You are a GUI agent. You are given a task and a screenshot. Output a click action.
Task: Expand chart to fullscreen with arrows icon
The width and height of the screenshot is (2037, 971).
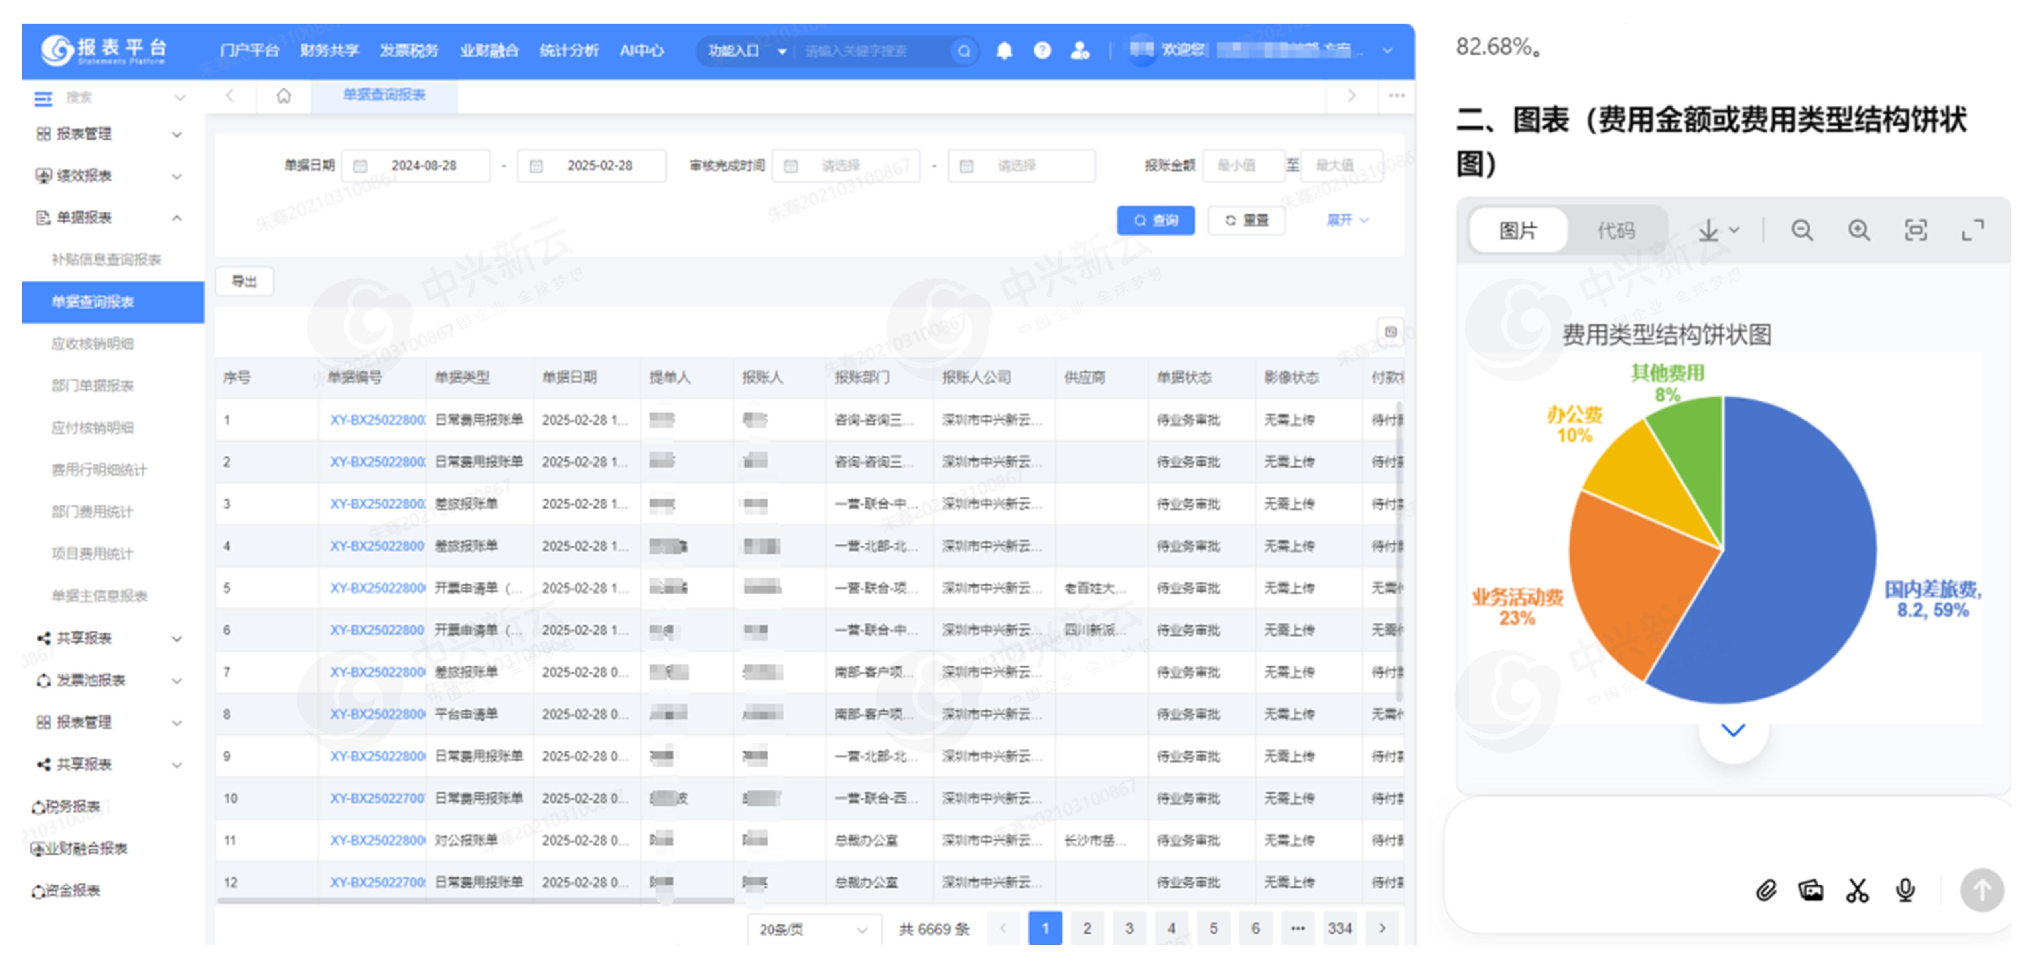coord(1972,230)
